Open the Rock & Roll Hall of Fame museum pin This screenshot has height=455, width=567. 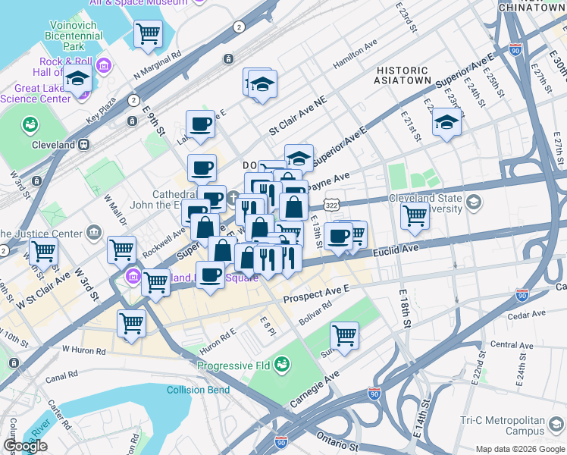(104, 65)
